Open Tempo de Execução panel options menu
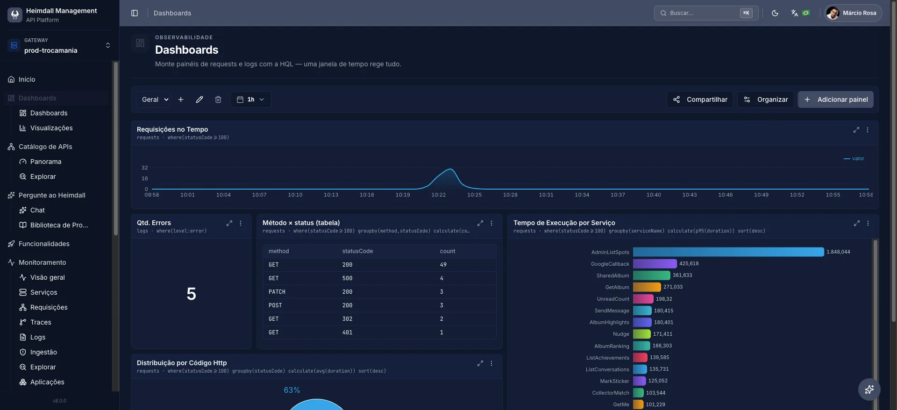This screenshot has width=897, height=410. (868, 223)
